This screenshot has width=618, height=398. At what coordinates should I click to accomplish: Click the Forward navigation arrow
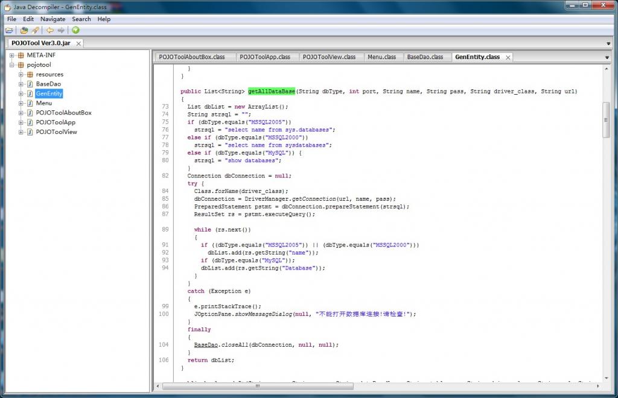(x=61, y=30)
